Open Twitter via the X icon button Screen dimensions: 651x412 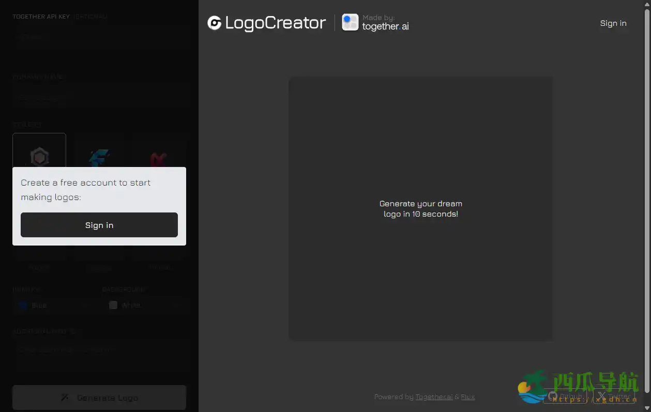point(601,396)
